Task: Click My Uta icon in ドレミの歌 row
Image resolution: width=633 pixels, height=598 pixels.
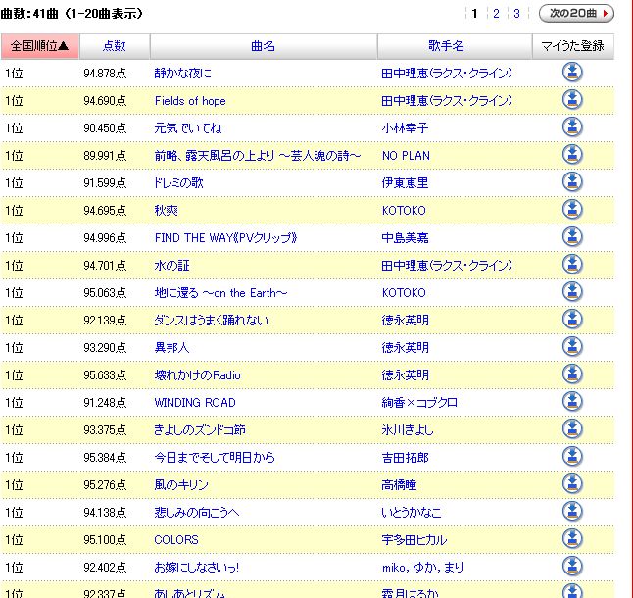Action: [x=572, y=182]
